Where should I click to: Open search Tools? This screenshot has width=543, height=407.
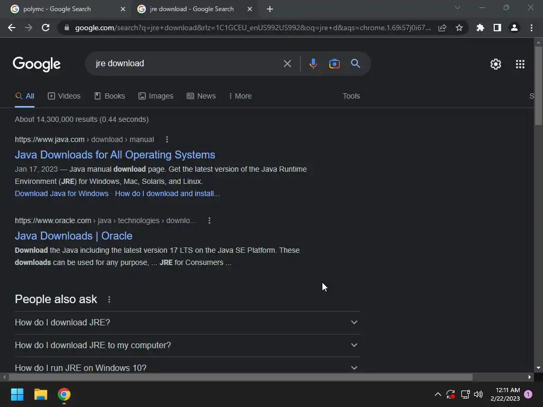351,96
